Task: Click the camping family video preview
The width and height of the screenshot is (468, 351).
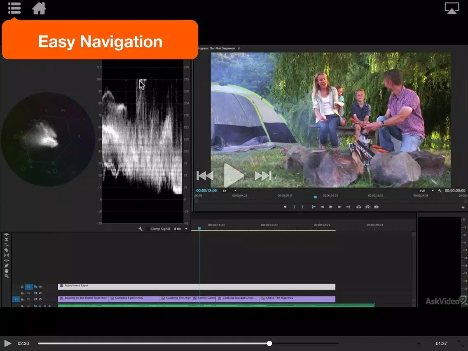Action: [x=331, y=120]
